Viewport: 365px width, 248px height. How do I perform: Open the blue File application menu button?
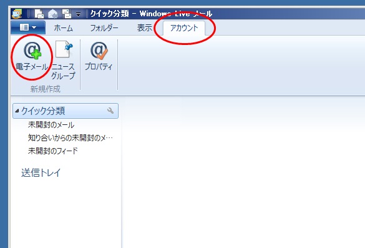(28, 27)
